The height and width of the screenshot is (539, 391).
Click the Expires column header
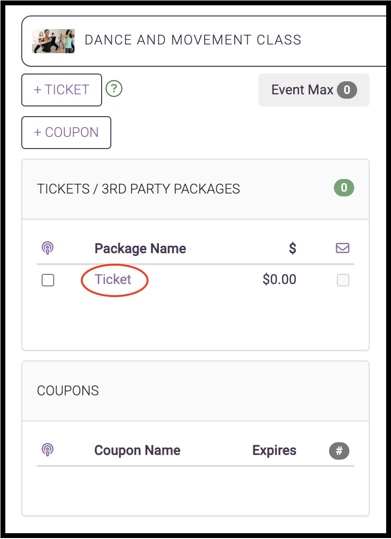[x=274, y=450]
